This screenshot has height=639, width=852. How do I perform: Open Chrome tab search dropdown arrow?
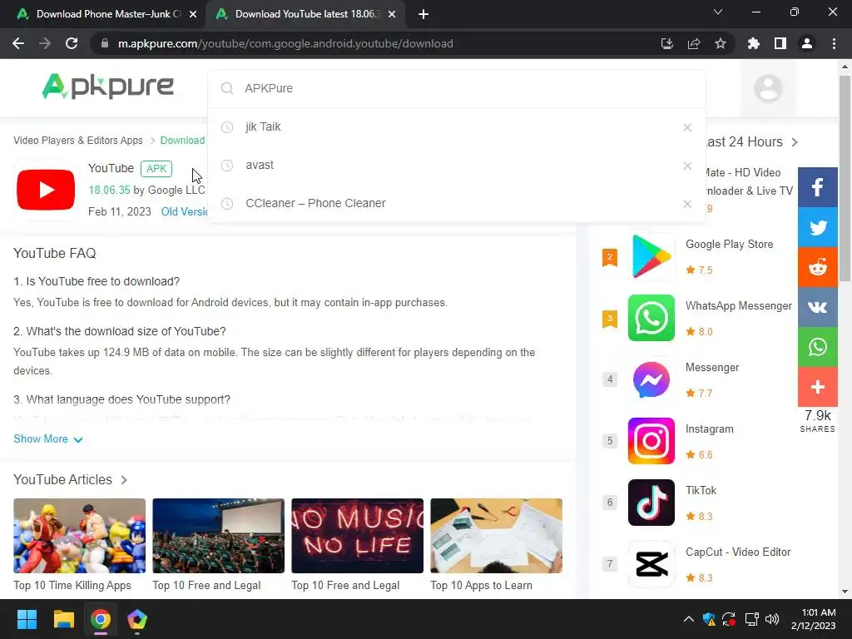pyautogui.click(x=718, y=12)
